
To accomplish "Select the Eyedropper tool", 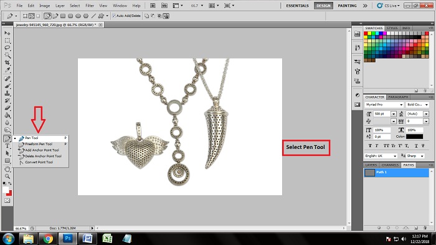I will (7, 70).
